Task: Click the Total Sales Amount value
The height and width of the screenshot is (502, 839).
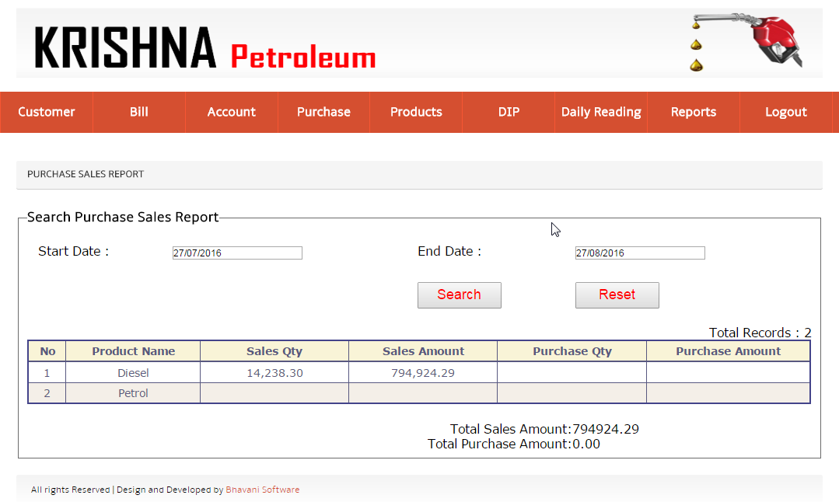Action: click(606, 429)
